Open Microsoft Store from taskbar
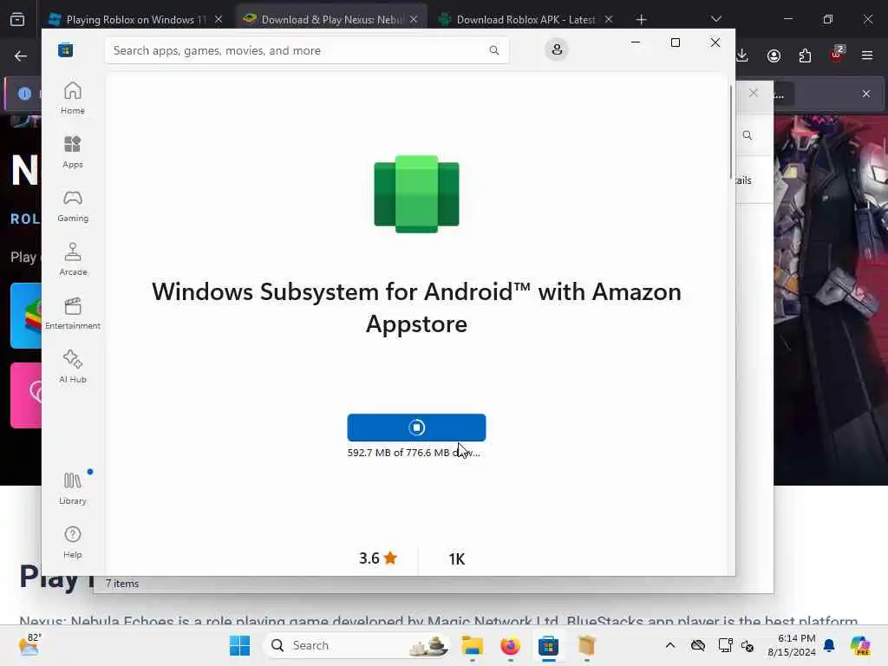 (548, 645)
